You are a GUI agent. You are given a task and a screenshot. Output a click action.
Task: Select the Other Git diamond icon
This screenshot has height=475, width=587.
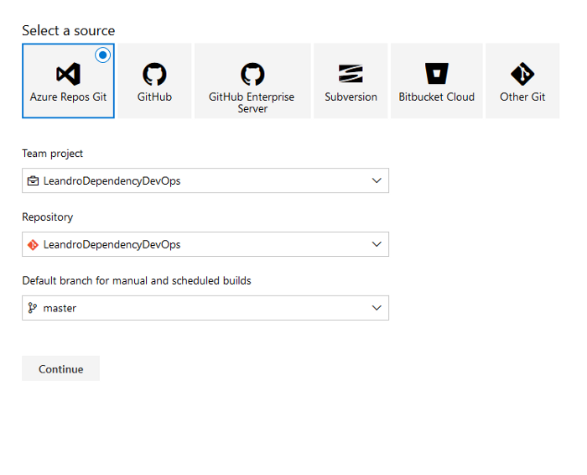point(522,74)
